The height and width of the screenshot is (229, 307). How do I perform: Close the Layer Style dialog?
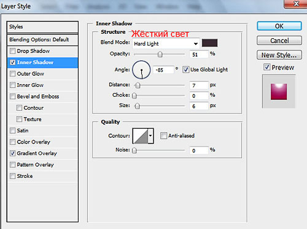click(x=296, y=4)
